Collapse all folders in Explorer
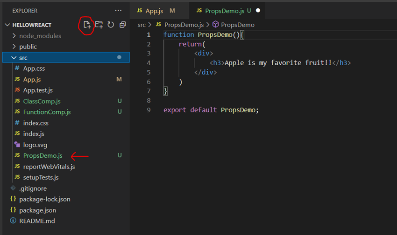This screenshot has height=235, width=397. click(122, 25)
